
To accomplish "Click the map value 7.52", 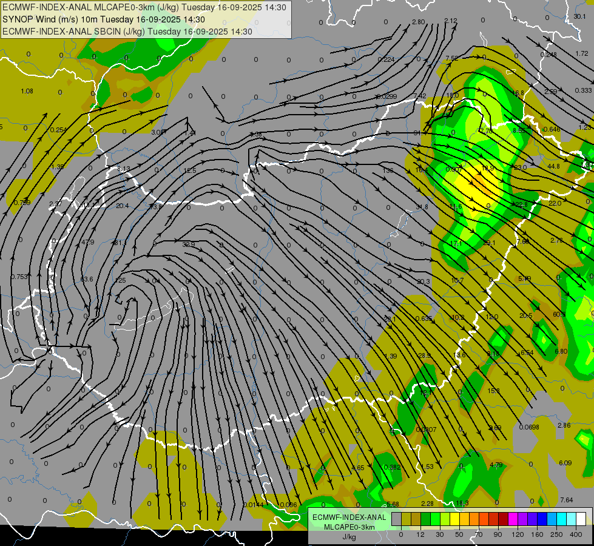I will [x=452, y=58].
